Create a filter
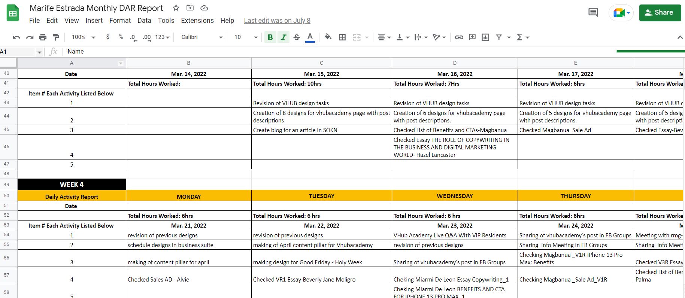 [x=499, y=37]
